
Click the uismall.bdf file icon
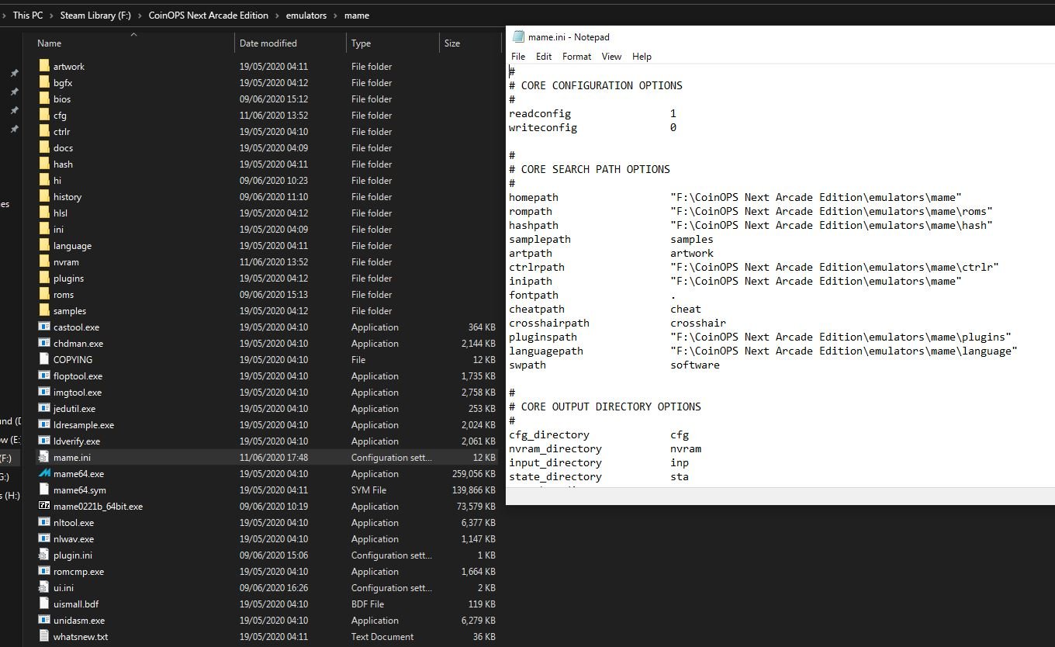[44, 604]
